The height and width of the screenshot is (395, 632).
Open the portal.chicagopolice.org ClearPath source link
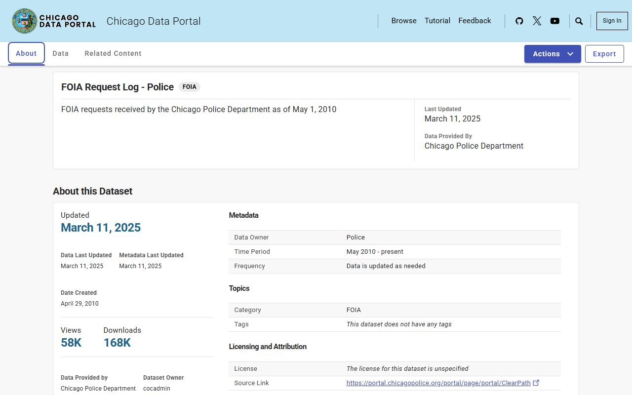point(438,383)
